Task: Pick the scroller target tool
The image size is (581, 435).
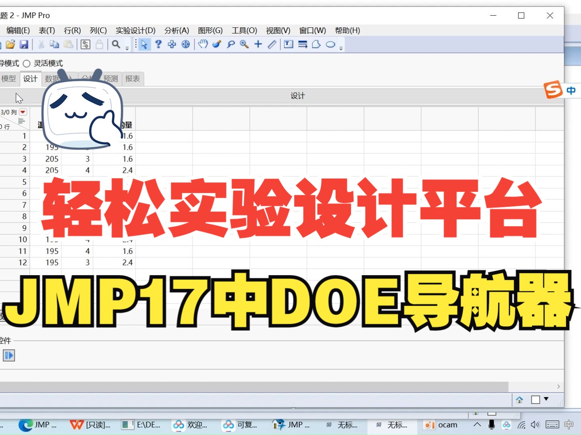Action: pyautogui.click(x=186, y=44)
